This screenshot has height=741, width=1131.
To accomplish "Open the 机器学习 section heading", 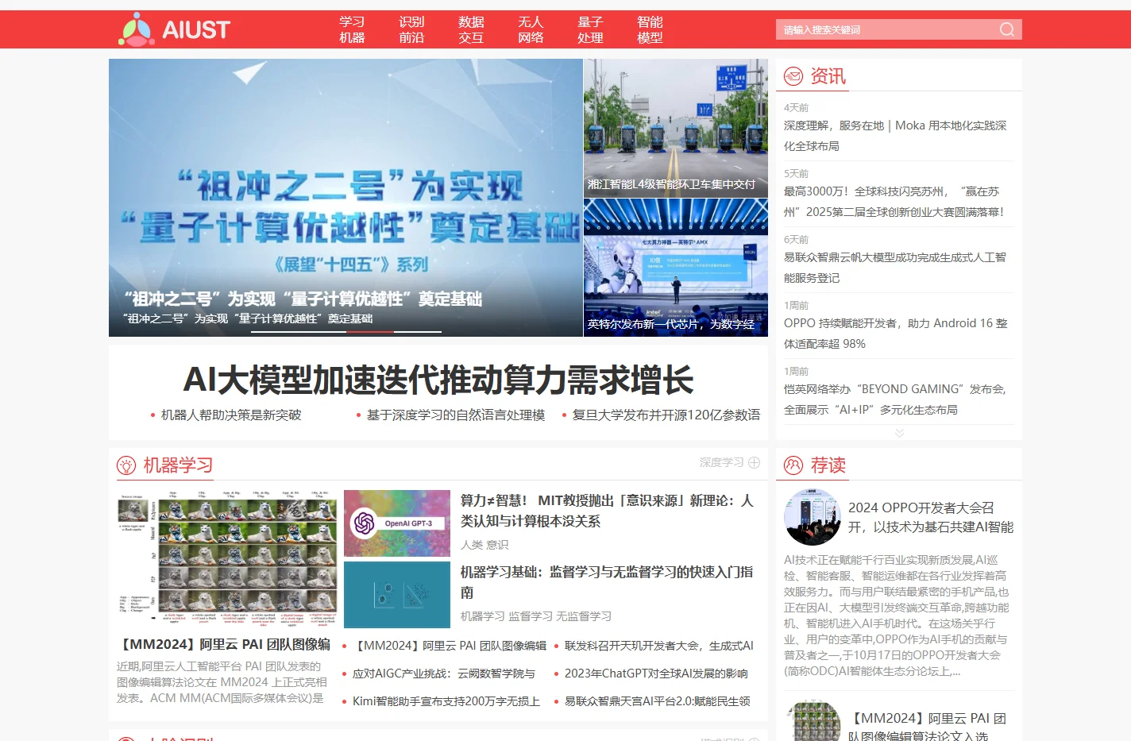I will (x=178, y=465).
